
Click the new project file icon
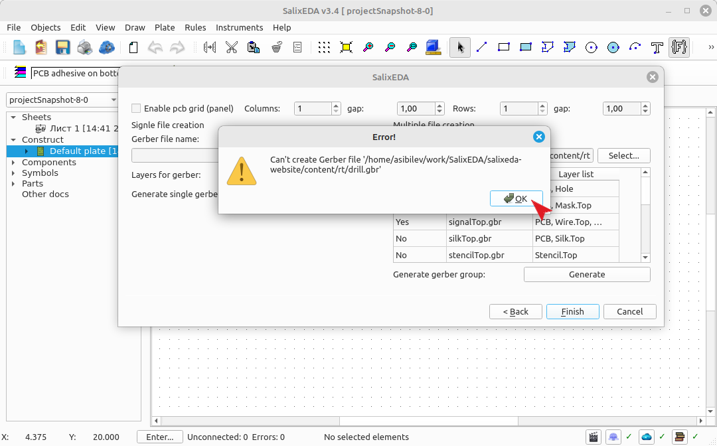pos(19,48)
